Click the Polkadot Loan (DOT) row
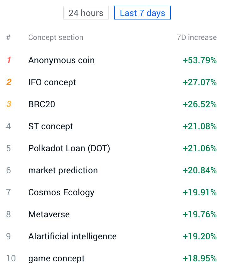 [112, 148]
